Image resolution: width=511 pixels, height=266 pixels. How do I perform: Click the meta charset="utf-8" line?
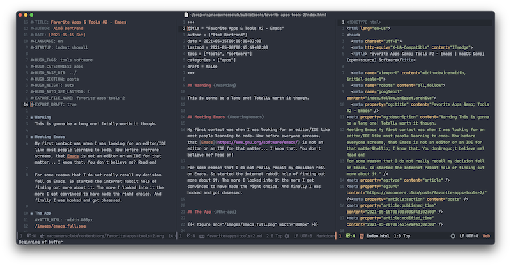pyautogui.click(x=376, y=41)
